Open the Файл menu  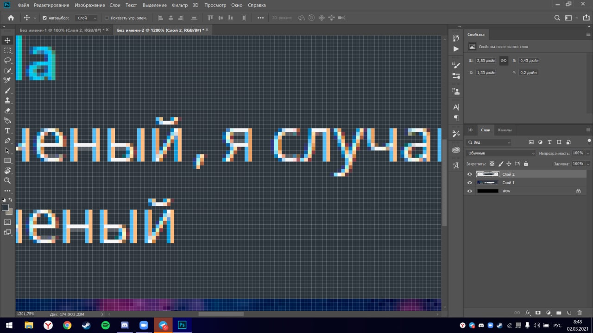(24, 5)
